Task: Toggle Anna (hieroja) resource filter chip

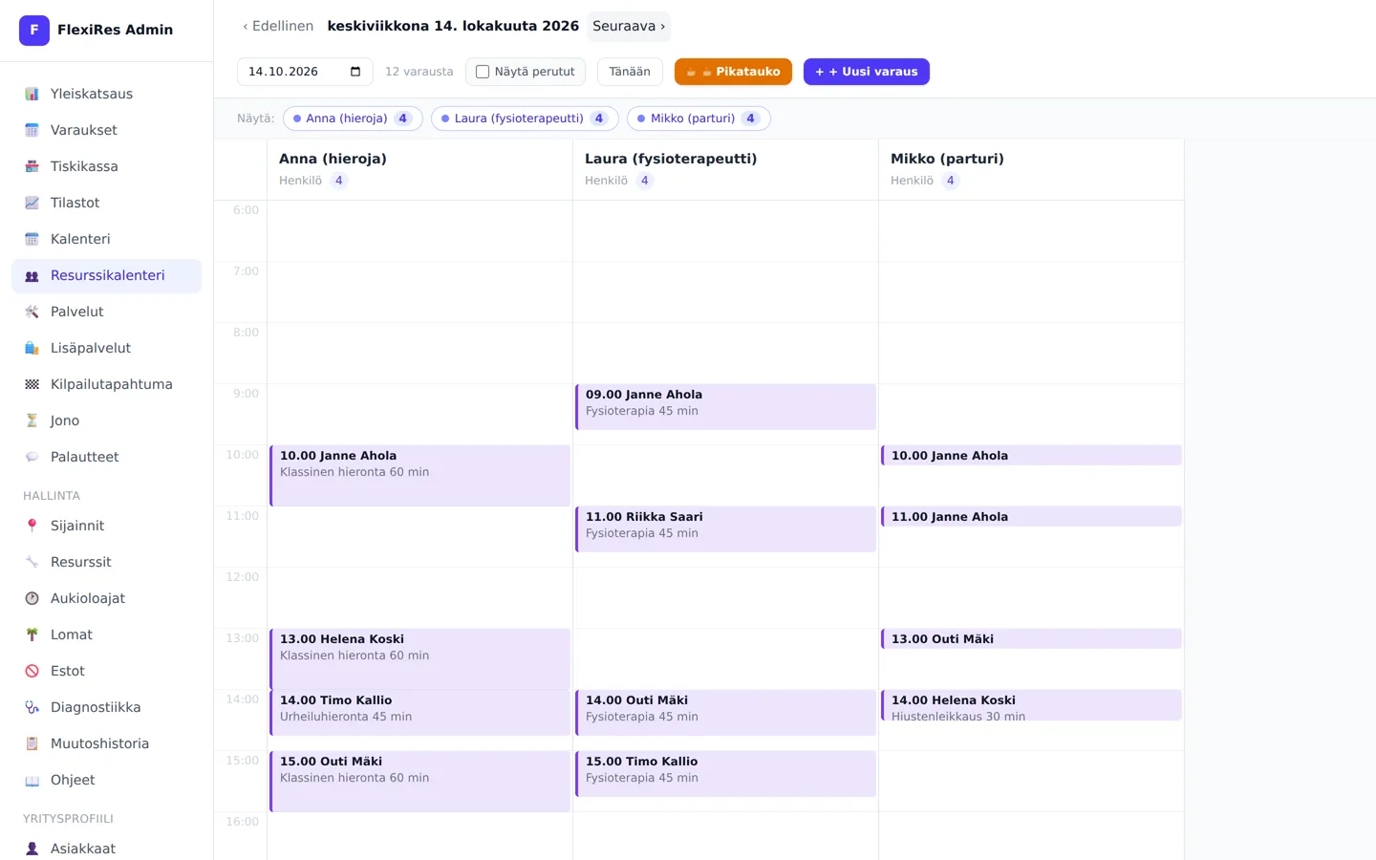Action: coord(353,118)
